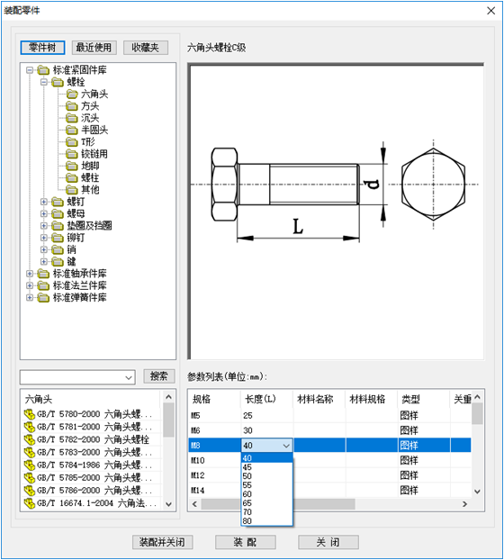Click the 装配并关闭 button
504x560 pixels.
[162, 542]
